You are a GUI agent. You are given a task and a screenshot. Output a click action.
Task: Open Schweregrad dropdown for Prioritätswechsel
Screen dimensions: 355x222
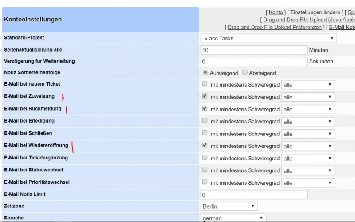[x=308, y=183]
